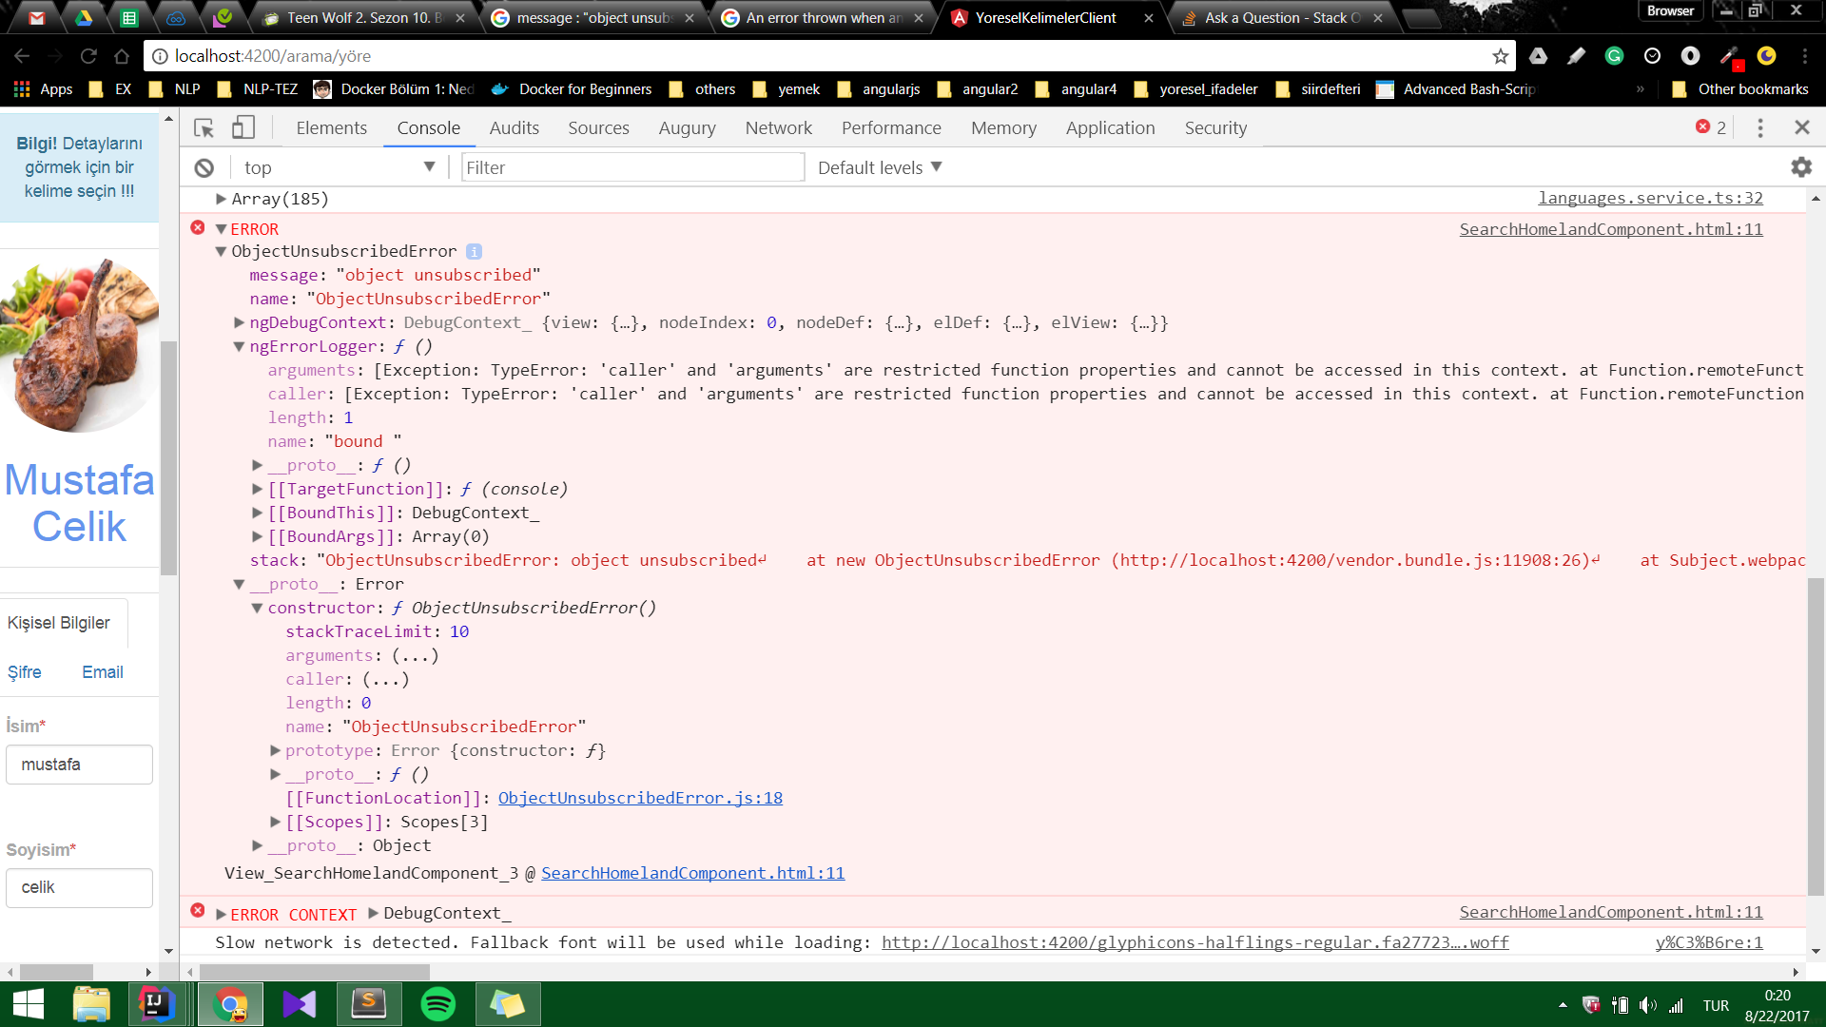Expand the ngDebugContext entry
The image size is (1826, 1027).
(x=239, y=323)
